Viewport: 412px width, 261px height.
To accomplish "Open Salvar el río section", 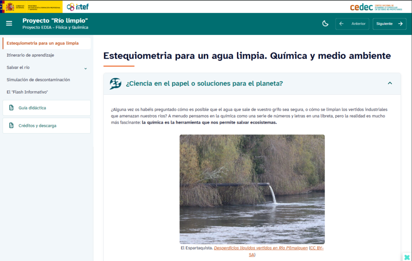I will [x=18, y=67].
